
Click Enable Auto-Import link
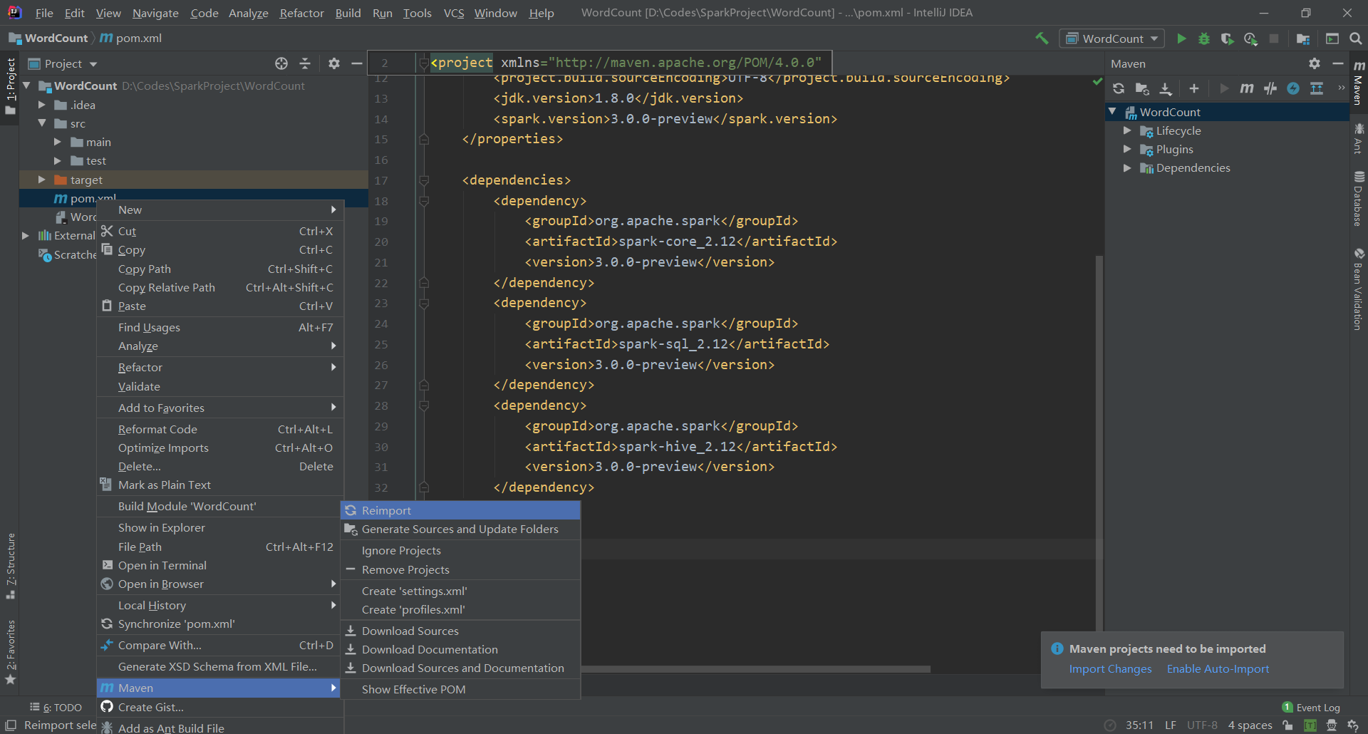pyautogui.click(x=1218, y=668)
